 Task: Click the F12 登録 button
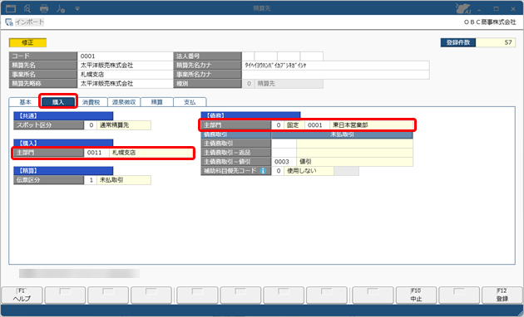[x=502, y=295]
